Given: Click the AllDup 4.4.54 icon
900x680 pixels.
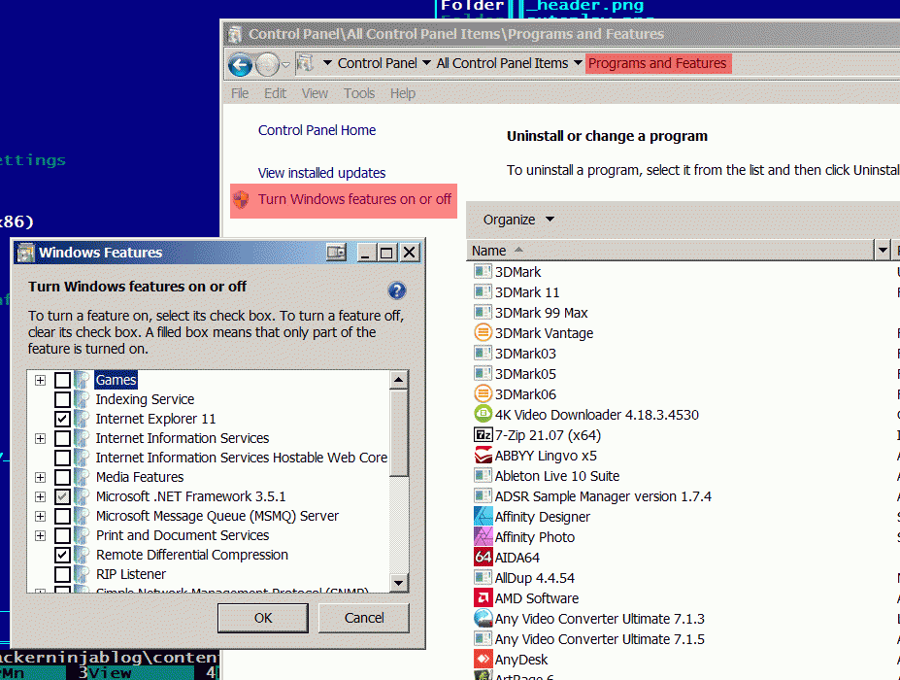Looking at the screenshot, I should [x=483, y=577].
